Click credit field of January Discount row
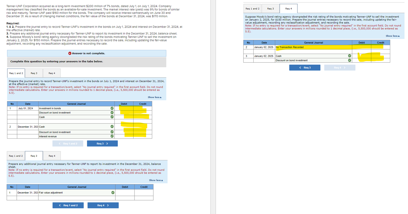 tap(380, 60)
